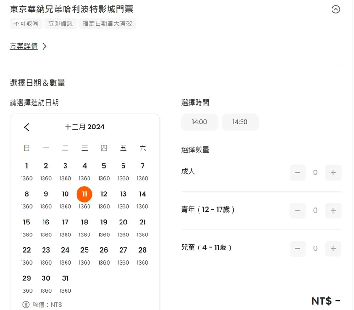Open 方案詳情 plan details link
Screen dimensions: 354x310
point(28,46)
